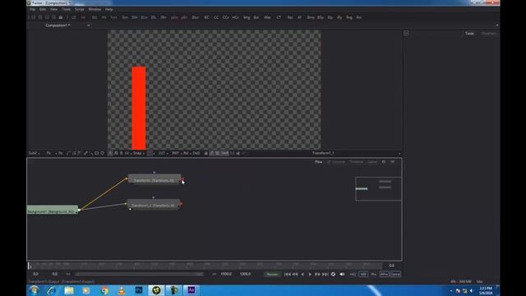Toggle the Some render selective button
Viewport: 526px width, 296px height.
(x=395, y=274)
